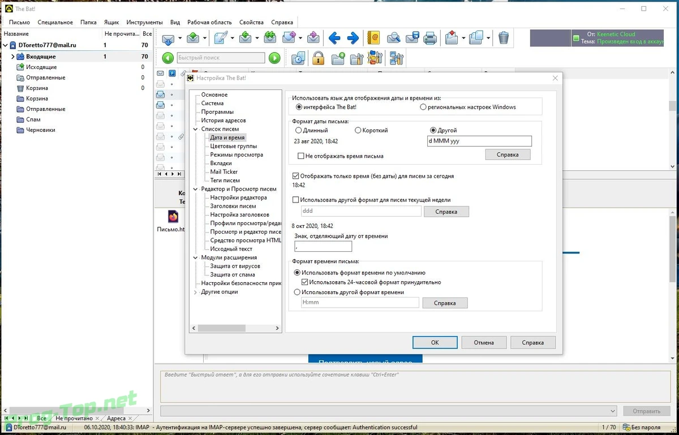
Task: Enable other format for current week checkbox
Action: [296, 200]
